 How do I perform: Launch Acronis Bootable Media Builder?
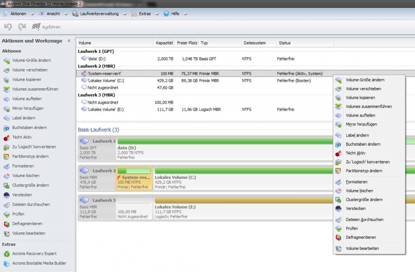[39, 263]
